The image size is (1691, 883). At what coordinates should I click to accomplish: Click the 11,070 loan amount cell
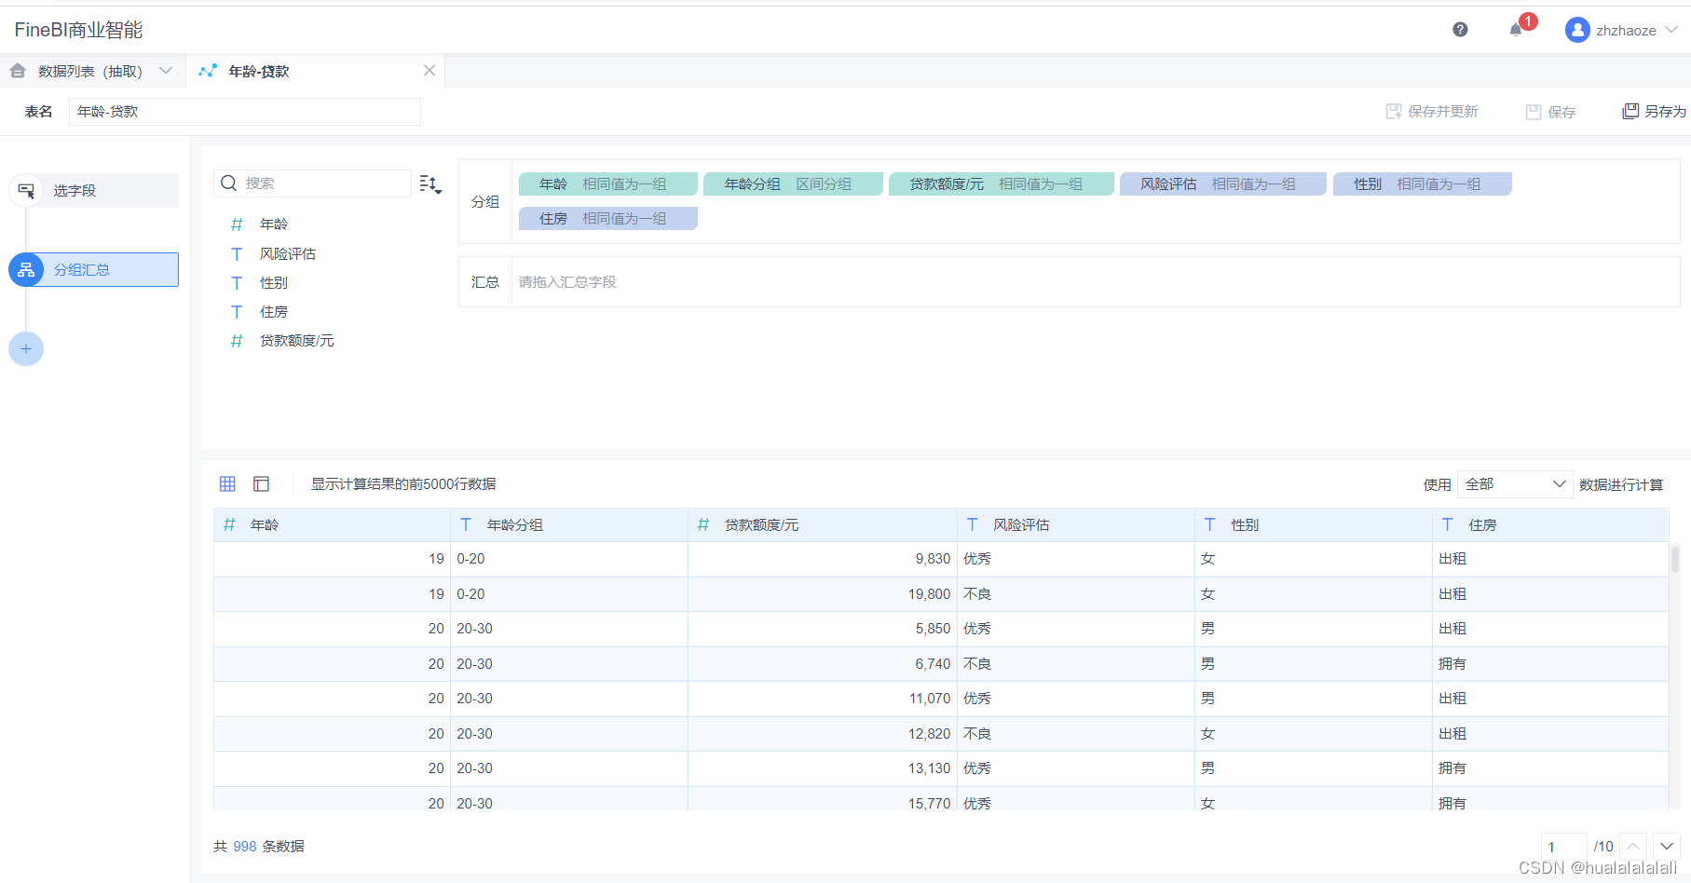click(x=823, y=699)
